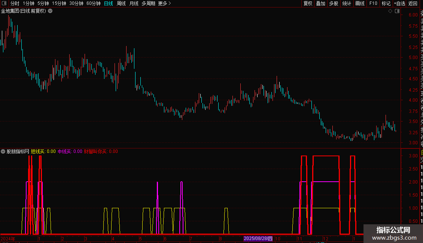Click the 6.00 price axis label

coord(413,15)
